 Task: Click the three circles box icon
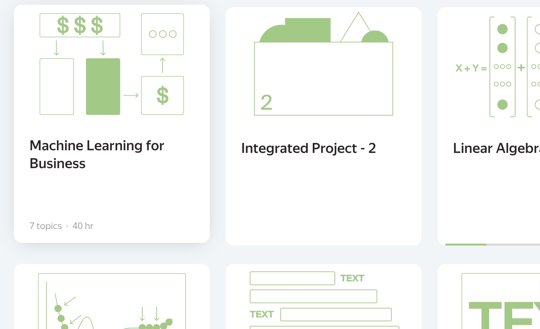[162, 34]
